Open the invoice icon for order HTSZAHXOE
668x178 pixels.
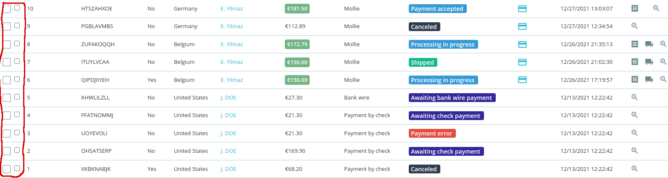coord(635,8)
